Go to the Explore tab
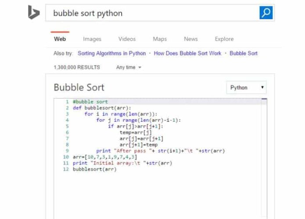The height and width of the screenshot is (219, 305). coord(224,39)
